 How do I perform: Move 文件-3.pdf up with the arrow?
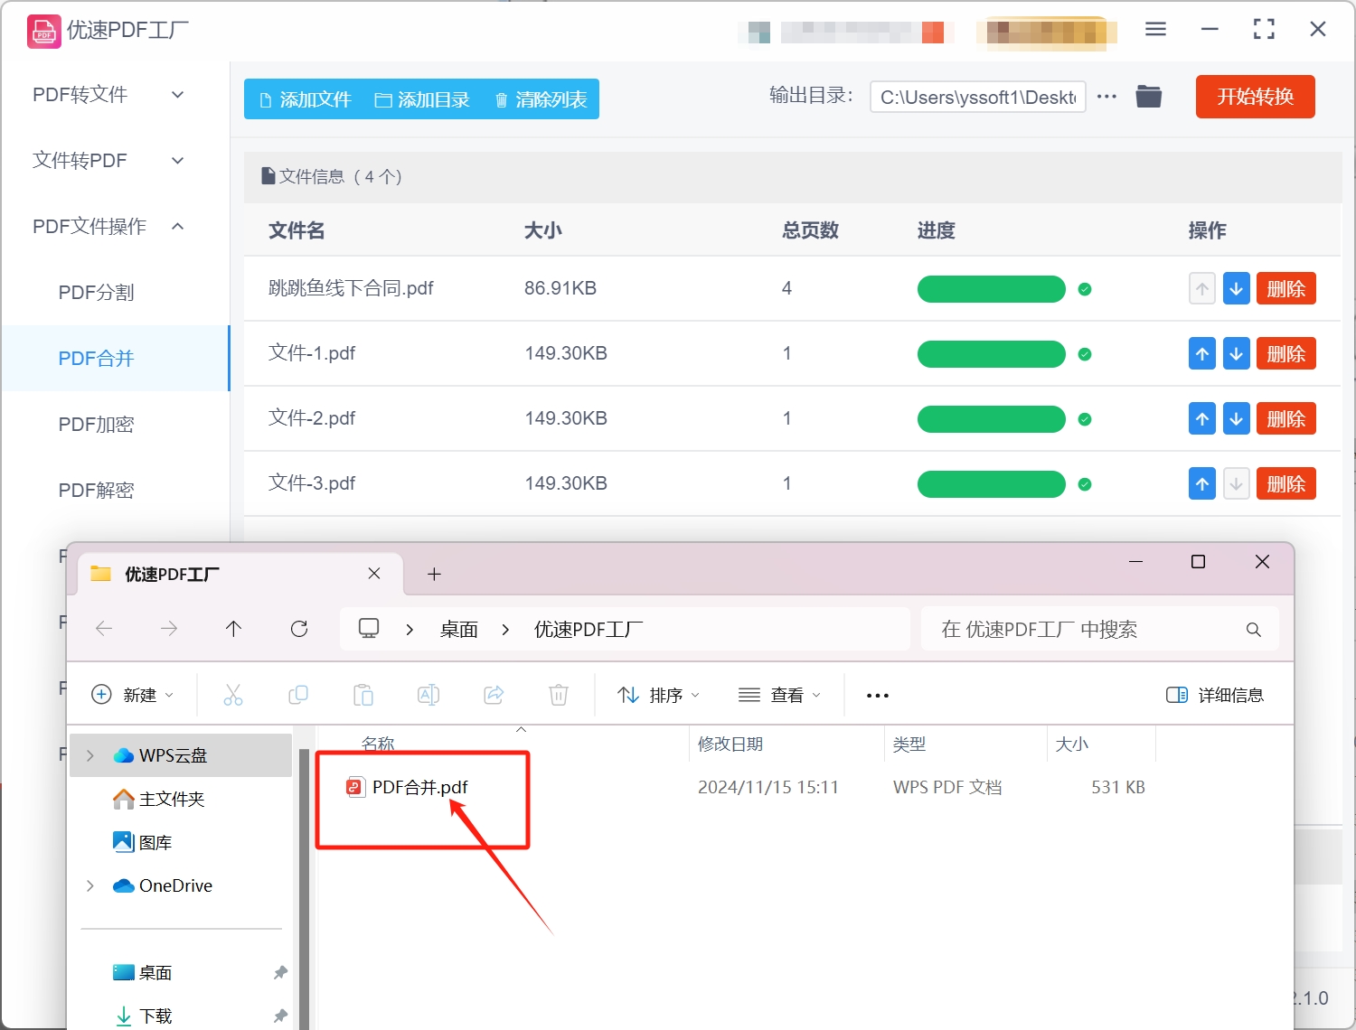[1201, 484]
